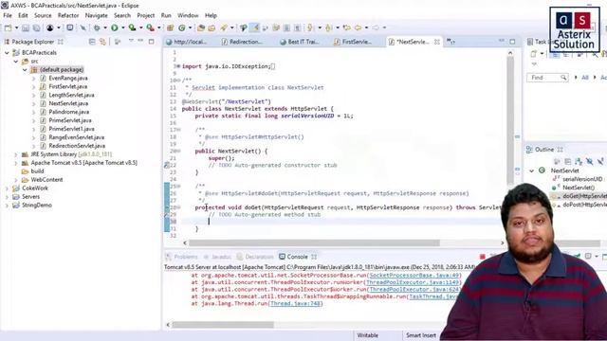
Task: Click the New Java Class toolbar icon
Action: [182, 27]
